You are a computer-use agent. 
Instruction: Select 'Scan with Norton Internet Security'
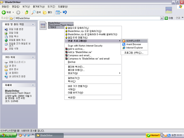click(93, 46)
